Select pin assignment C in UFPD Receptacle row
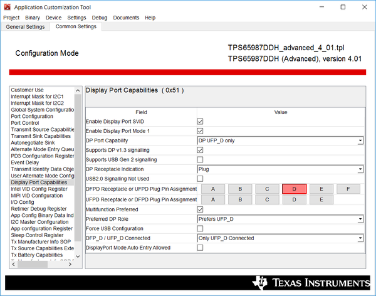The height and width of the screenshot is (296, 376). tap(267, 199)
